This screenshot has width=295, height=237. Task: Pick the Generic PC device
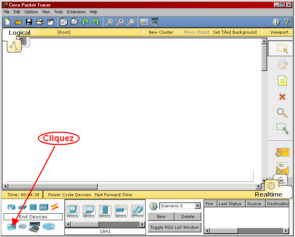coord(73,211)
